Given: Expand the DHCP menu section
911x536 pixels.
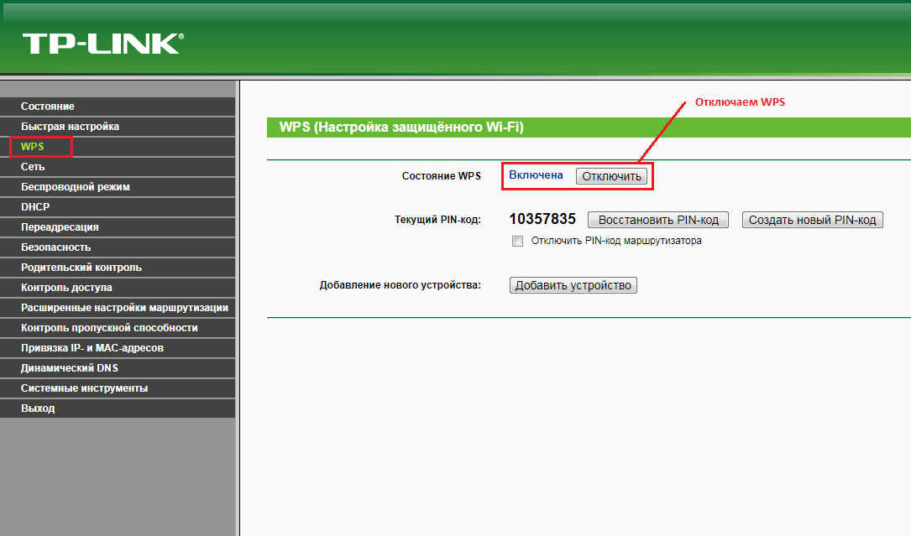Looking at the screenshot, I should [x=35, y=207].
